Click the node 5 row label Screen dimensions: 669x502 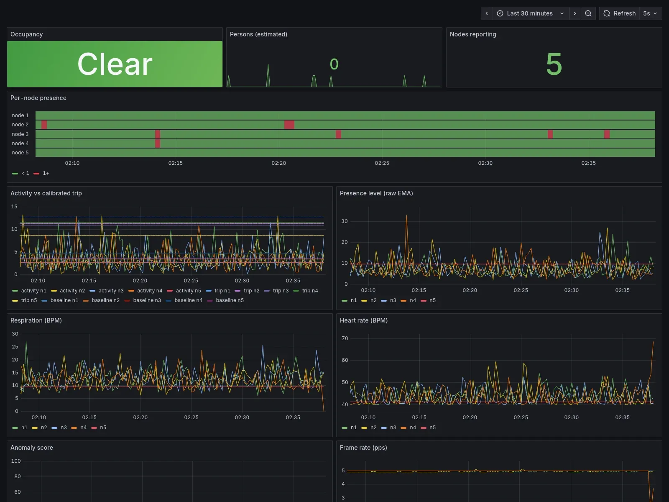click(20, 153)
